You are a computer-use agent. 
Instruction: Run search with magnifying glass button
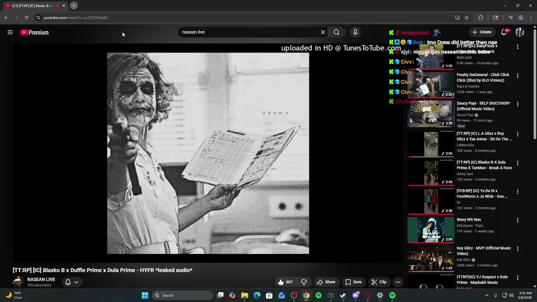pyautogui.click(x=336, y=32)
